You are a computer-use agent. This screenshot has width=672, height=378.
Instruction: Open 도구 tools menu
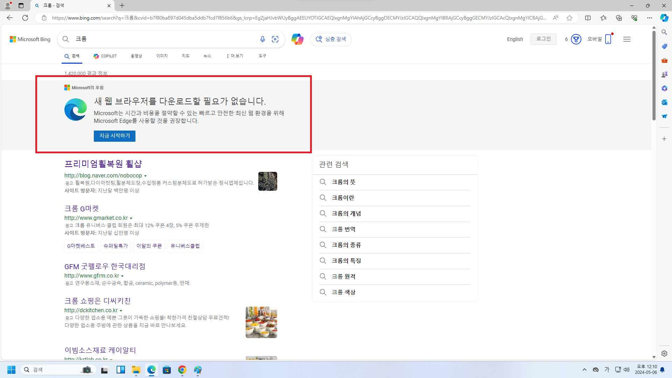(262, 56)
